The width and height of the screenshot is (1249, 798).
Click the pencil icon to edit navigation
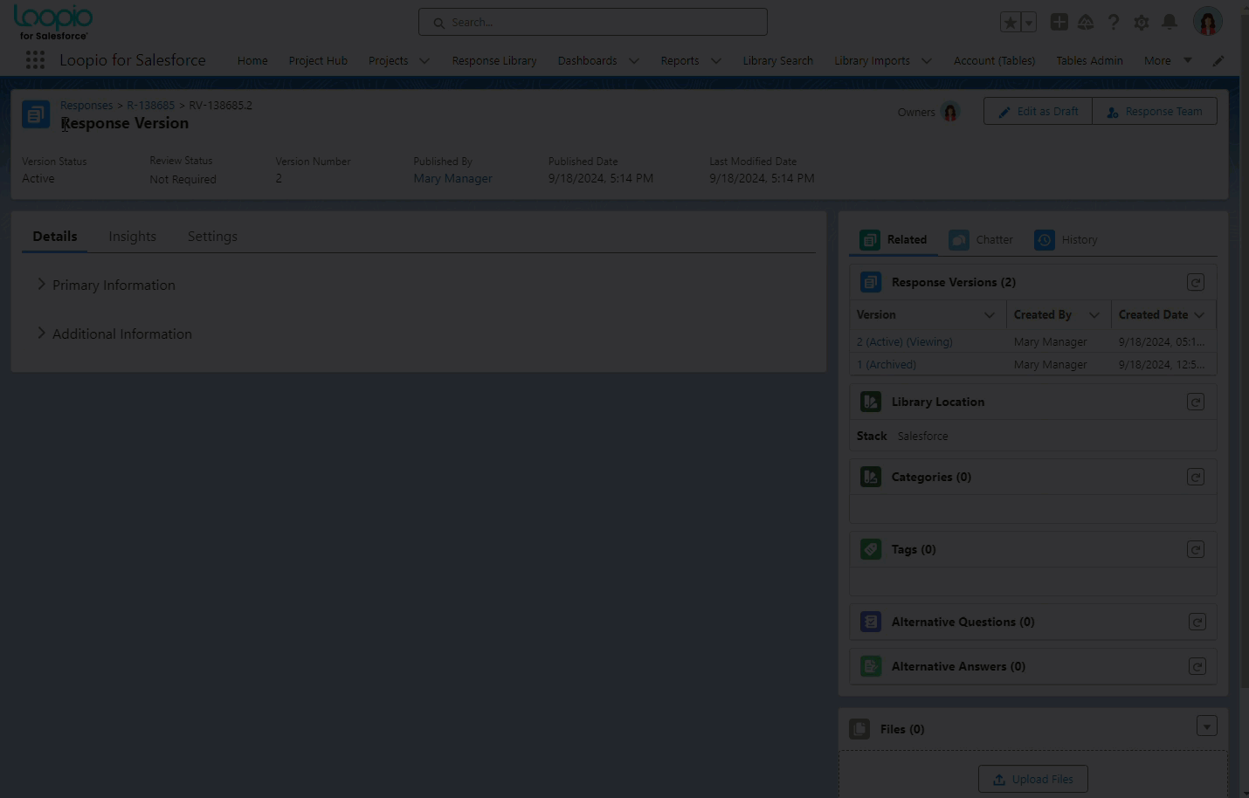point(1218,61)
